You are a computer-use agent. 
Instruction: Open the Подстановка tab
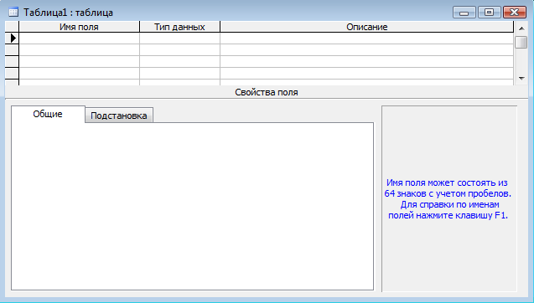click(119, 116)
